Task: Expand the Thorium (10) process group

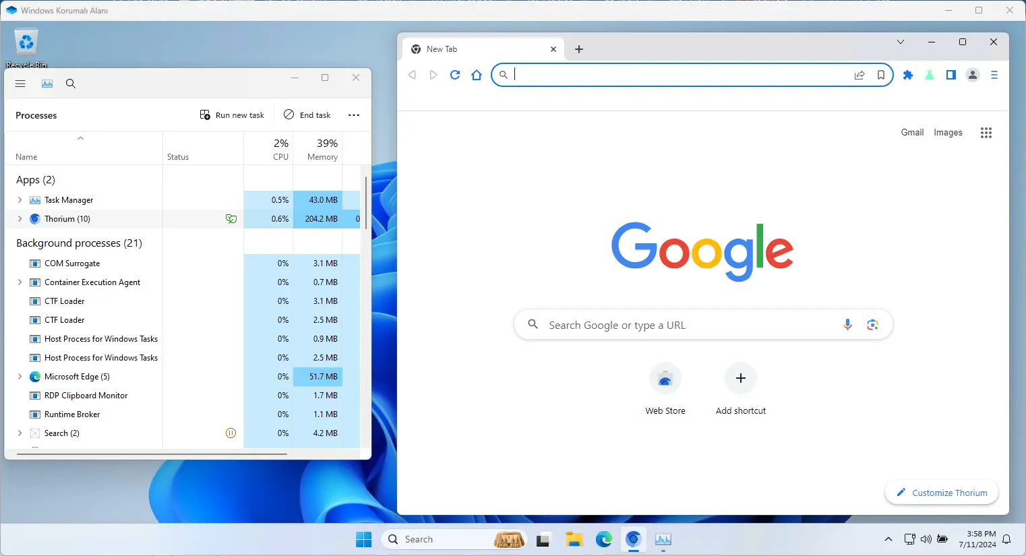Action: [20, 219]
